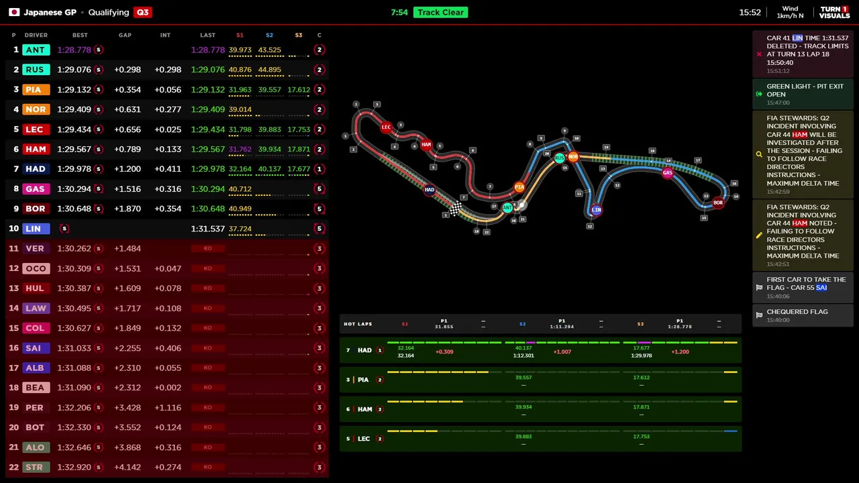This screenshot has width=859, height=483.
Task: Click the PIA driver badge in timing table
Action: (x=36, y=89)
